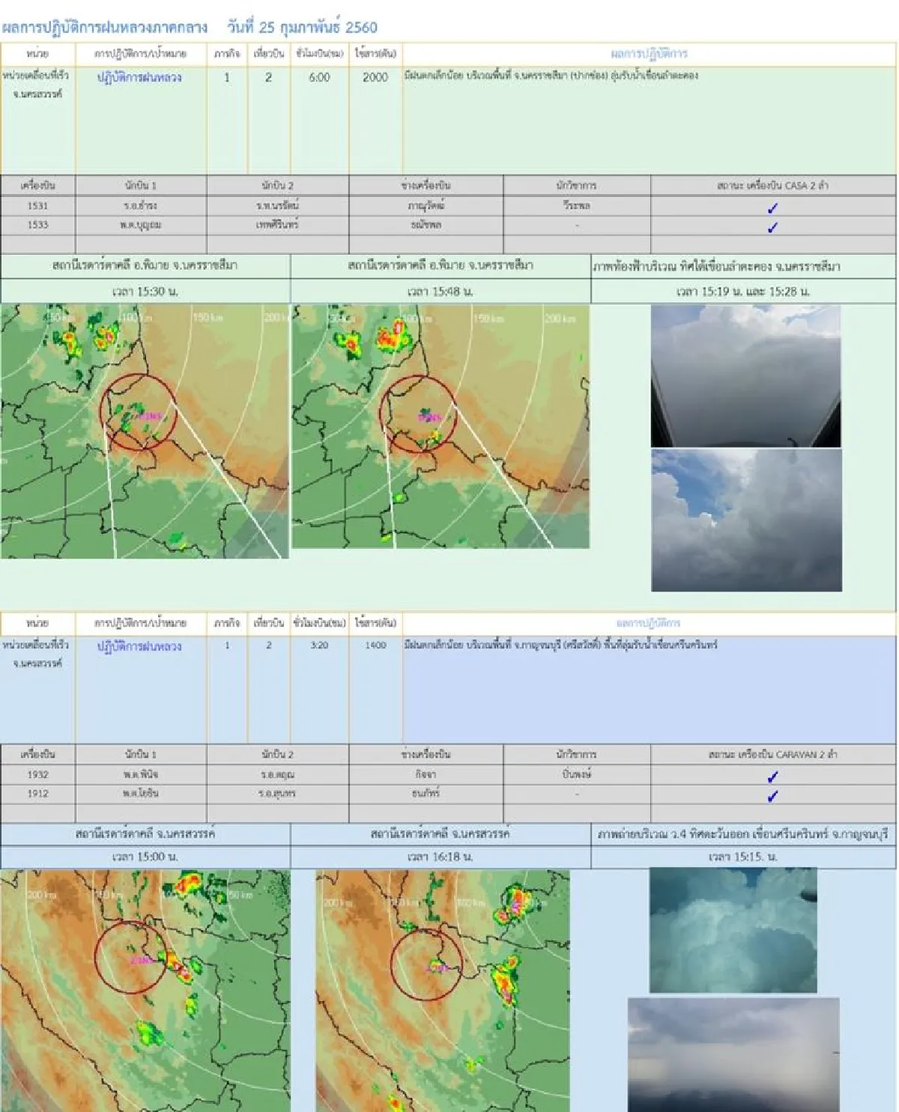899x1112 pixels.
Task: Click the time label "เวลา 15:00 น."
Action: (145, 857)
